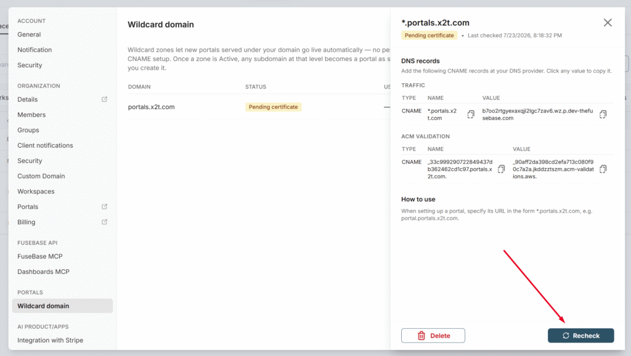This screenshot has height=356, width=631.
Task: Click the ACM VALIDATION section label
Action: click(425, 136)
